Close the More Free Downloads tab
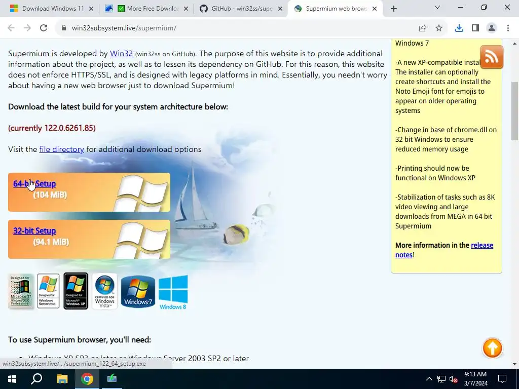The height and width of the screenshot is (389, 519). [x=186, y=9]
